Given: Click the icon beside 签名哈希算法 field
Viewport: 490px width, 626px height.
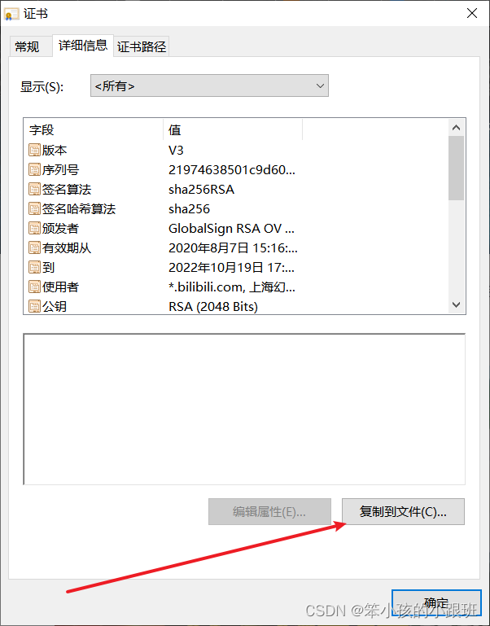Looking at the screenshot, I should coord(34,208).
